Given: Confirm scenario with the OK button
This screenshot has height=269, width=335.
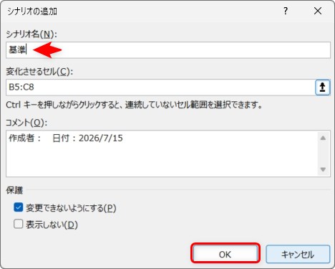Looking at the screenshot, I should pos(225,254).
